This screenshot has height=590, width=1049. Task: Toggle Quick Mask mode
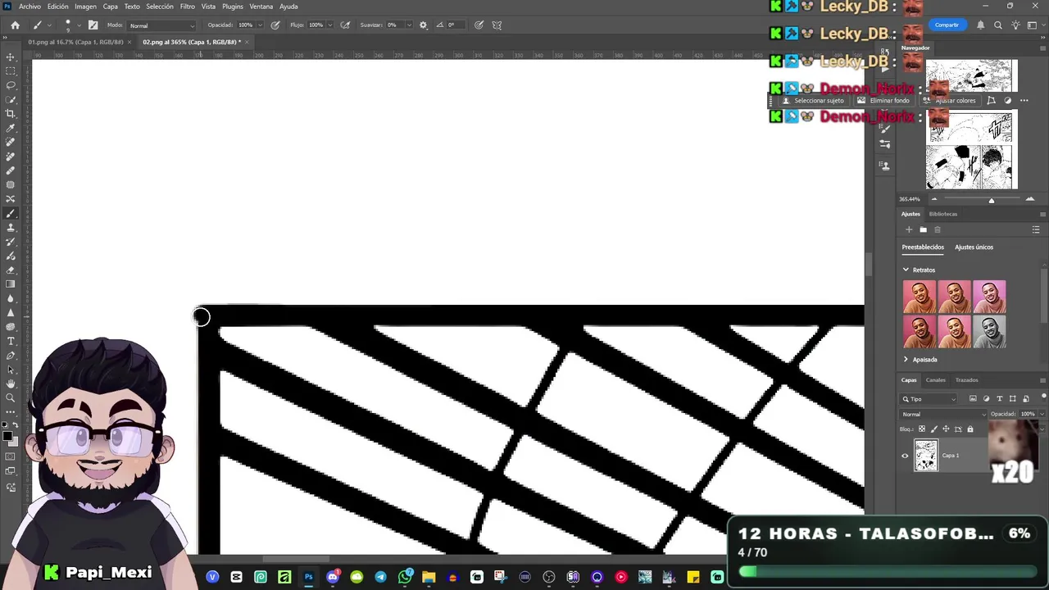click(11, 456)
